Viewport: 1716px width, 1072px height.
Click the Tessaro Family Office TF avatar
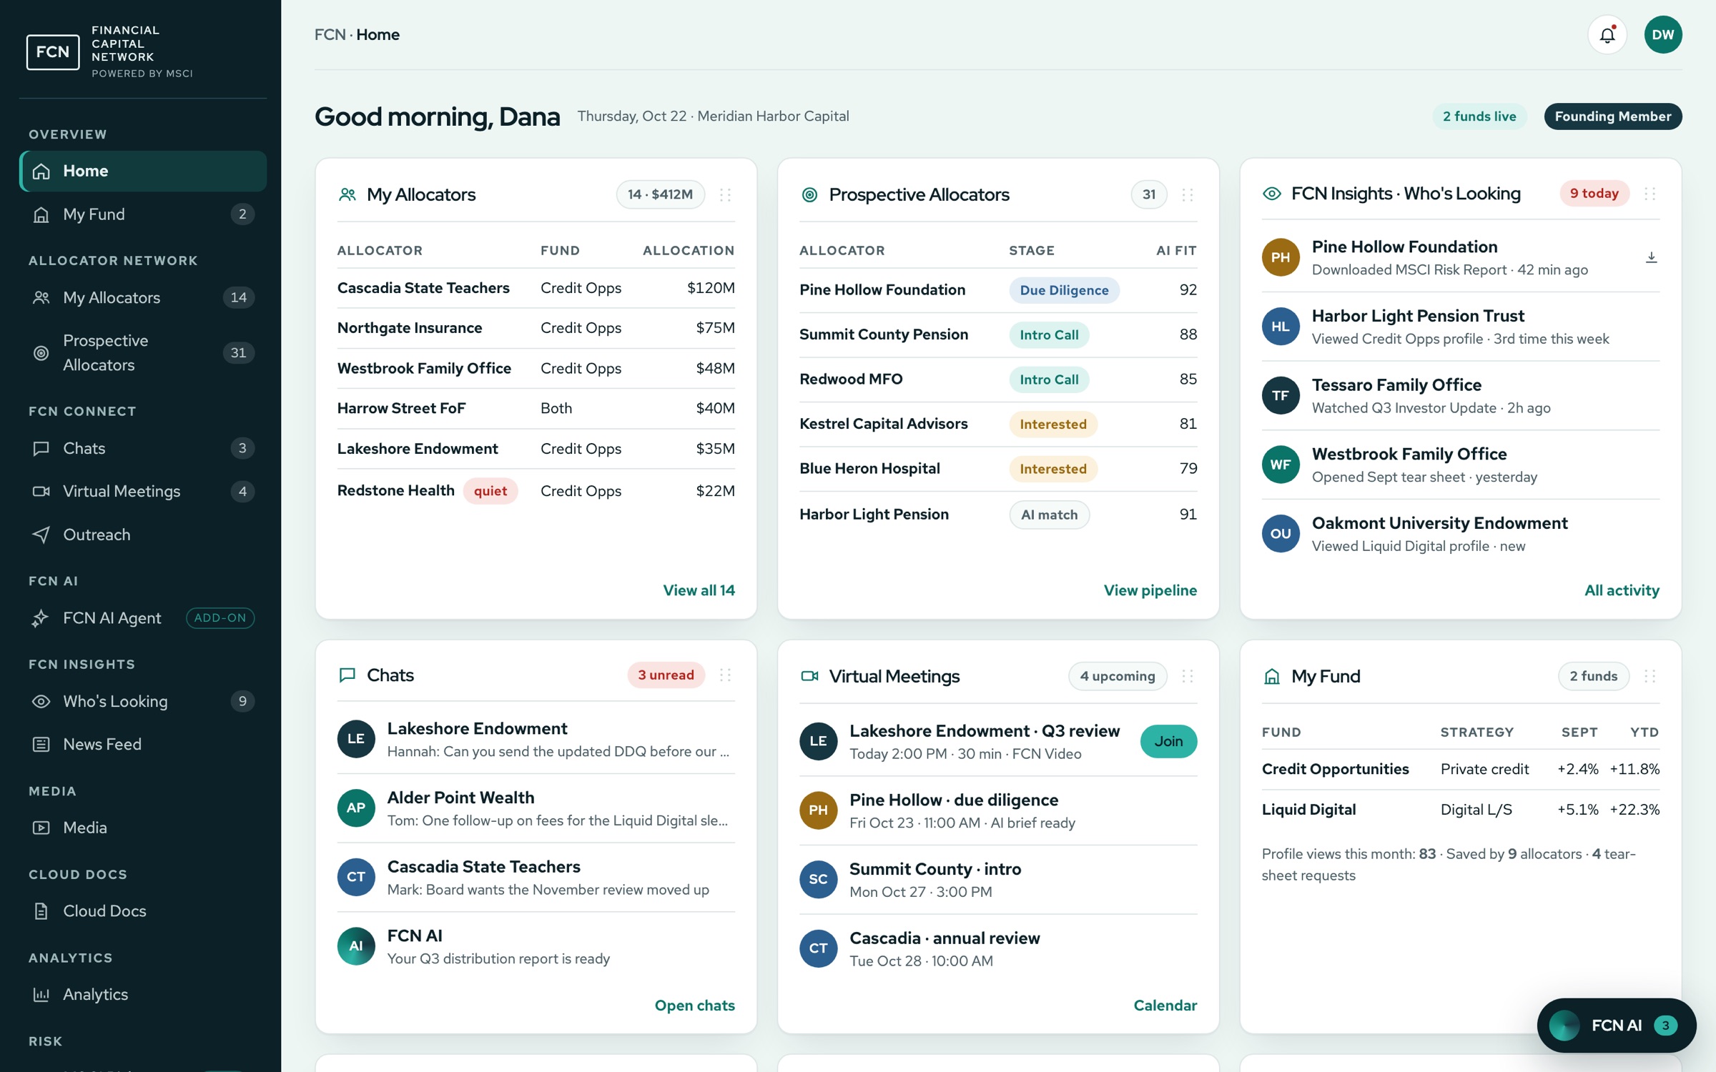click(x=1281, y=396)
